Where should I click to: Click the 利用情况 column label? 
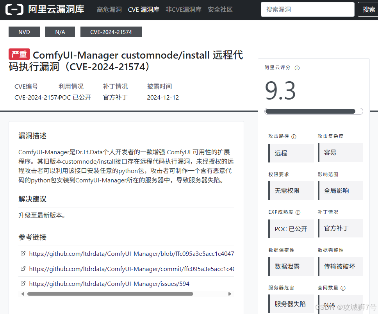(x=71, y=86)
